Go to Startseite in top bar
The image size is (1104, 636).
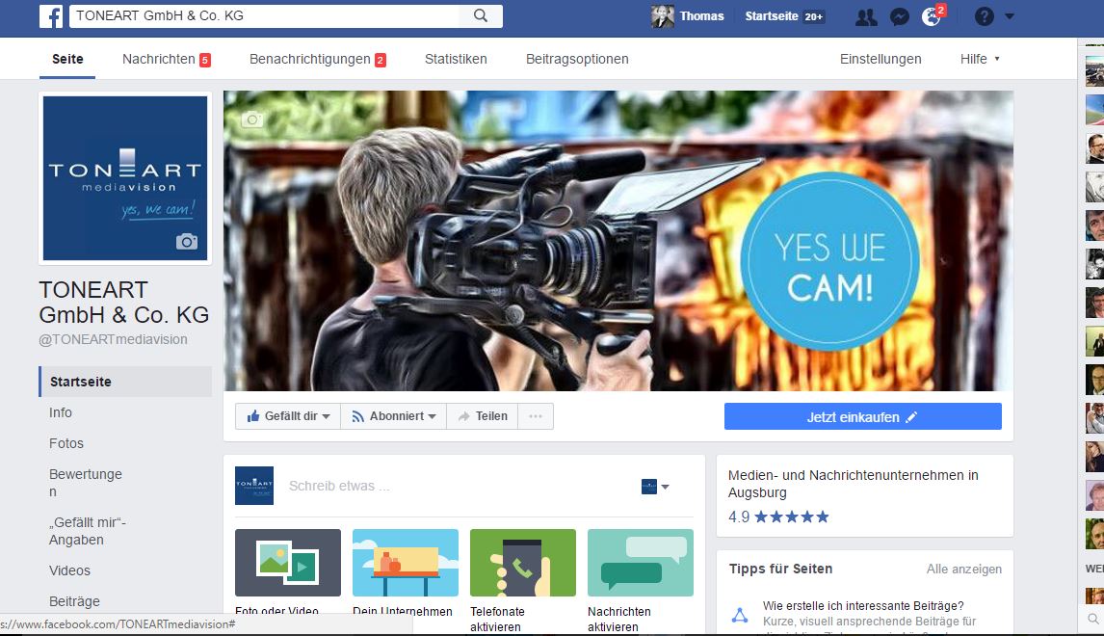[772, 16]
